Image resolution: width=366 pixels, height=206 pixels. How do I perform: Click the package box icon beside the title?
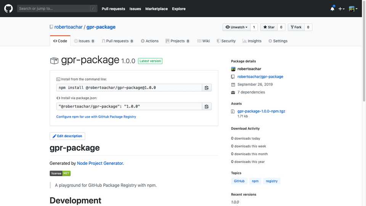click(54, 61)
